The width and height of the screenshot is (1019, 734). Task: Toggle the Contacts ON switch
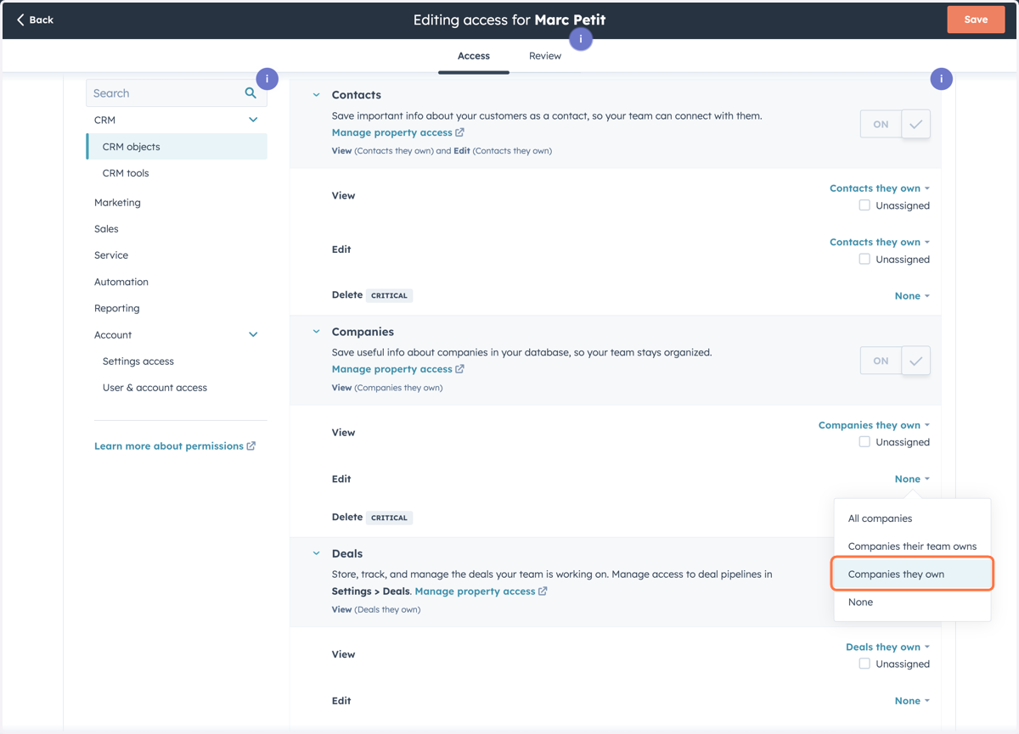[895, 125]
